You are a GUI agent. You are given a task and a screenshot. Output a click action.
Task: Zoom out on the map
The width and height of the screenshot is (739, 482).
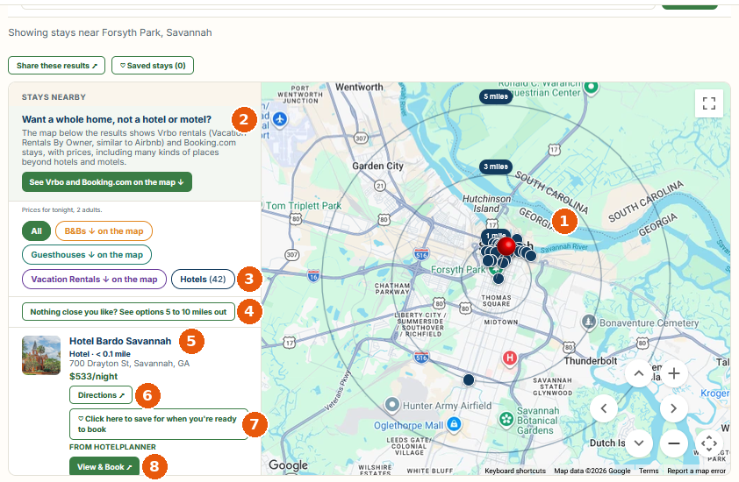674,443
